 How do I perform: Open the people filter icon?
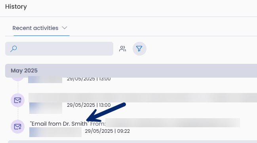coord(122,48)
